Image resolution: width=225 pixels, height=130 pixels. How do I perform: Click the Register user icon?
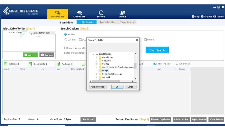click(x=202, y=16)
